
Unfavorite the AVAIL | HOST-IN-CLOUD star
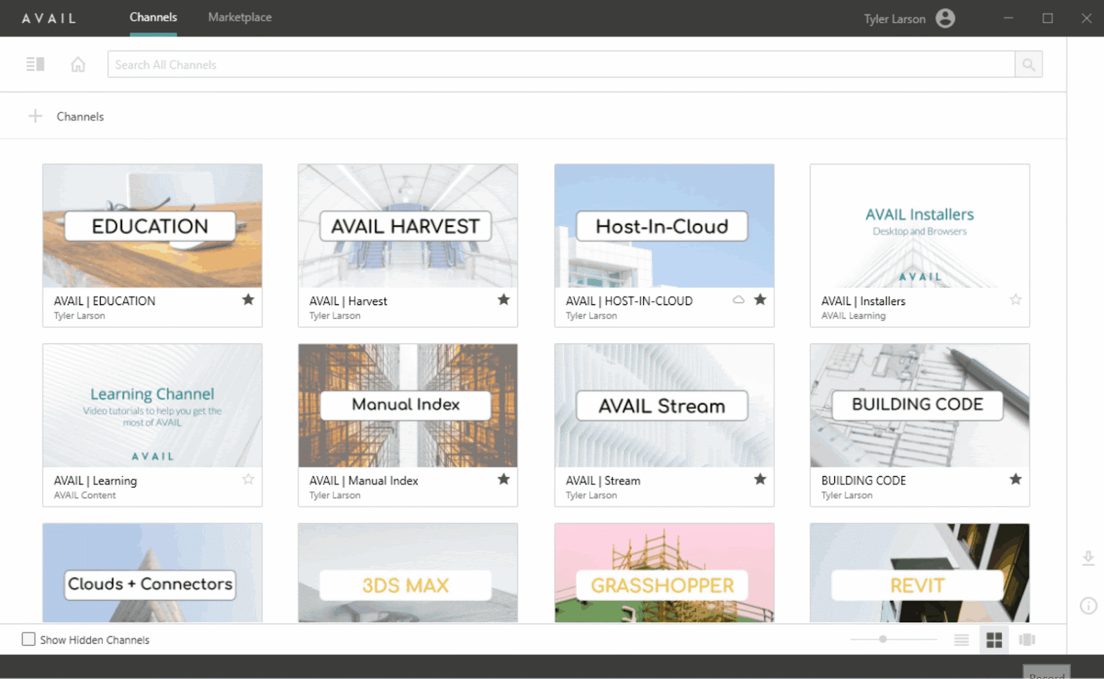[x=760, y=299]
